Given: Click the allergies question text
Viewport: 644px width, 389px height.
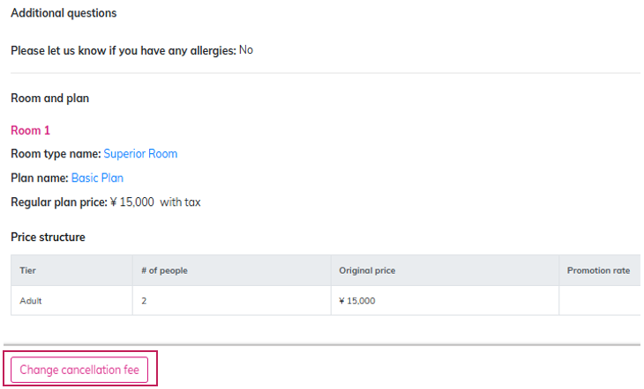Looking at the screenshot, I should coord(123,51).
